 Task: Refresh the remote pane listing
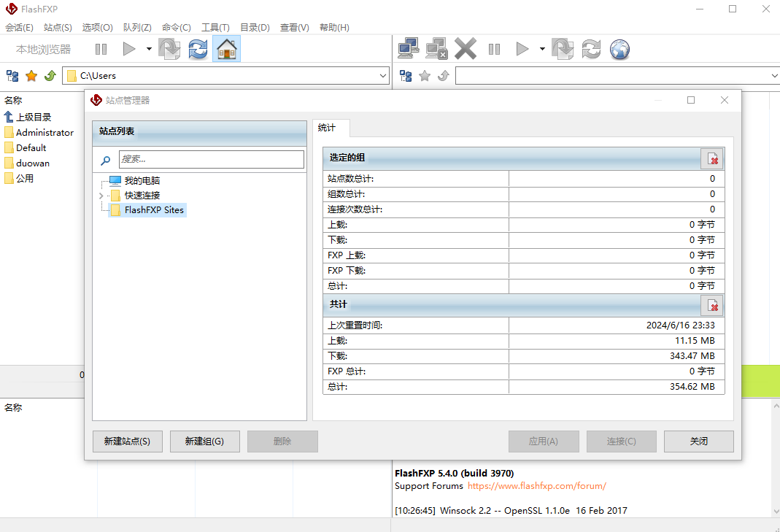[x=591, y=49]
